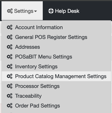The image size is (112, 113).
Task: Choose Inventory Settings menu entry
Action: click(56, 67)
